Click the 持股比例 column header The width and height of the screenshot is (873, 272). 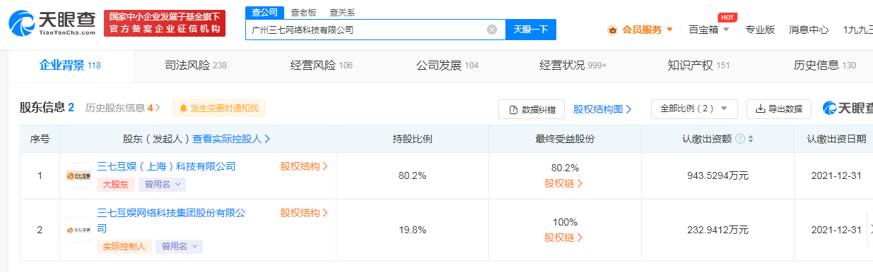(412, 139)
